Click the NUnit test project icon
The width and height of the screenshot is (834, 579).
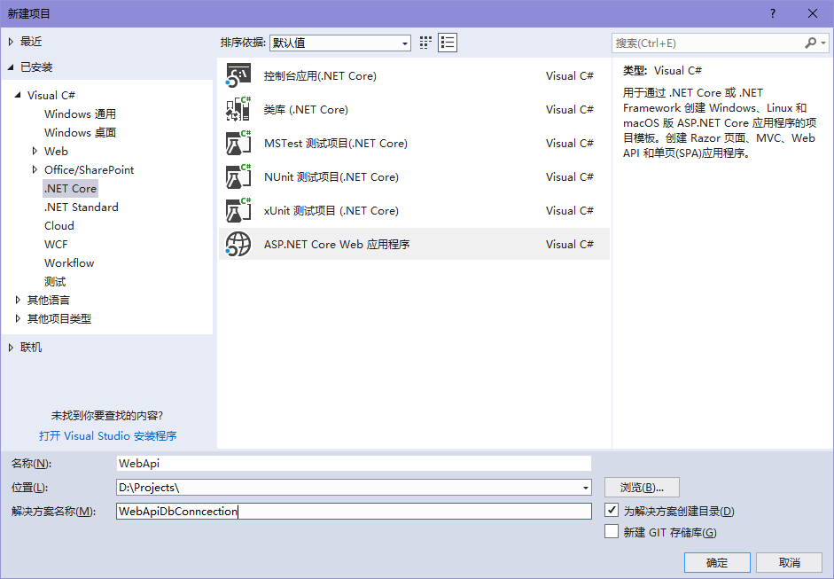tap(238, 176)
